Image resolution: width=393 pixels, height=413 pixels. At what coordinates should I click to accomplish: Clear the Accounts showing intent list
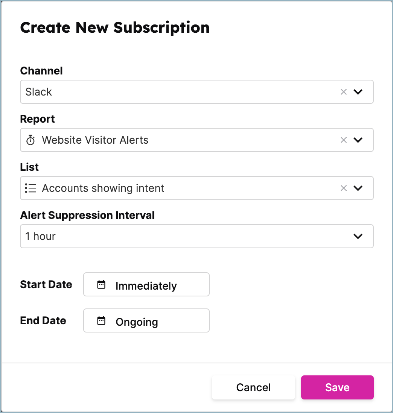pyautogui.click(x=343, y=188)
